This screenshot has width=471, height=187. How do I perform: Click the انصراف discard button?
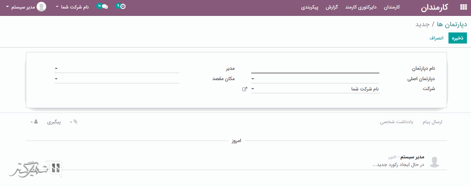436,38
